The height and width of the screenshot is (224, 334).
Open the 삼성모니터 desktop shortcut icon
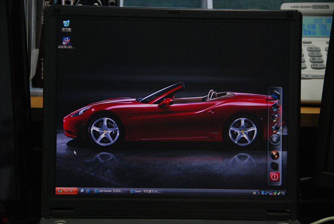[66, 42]
